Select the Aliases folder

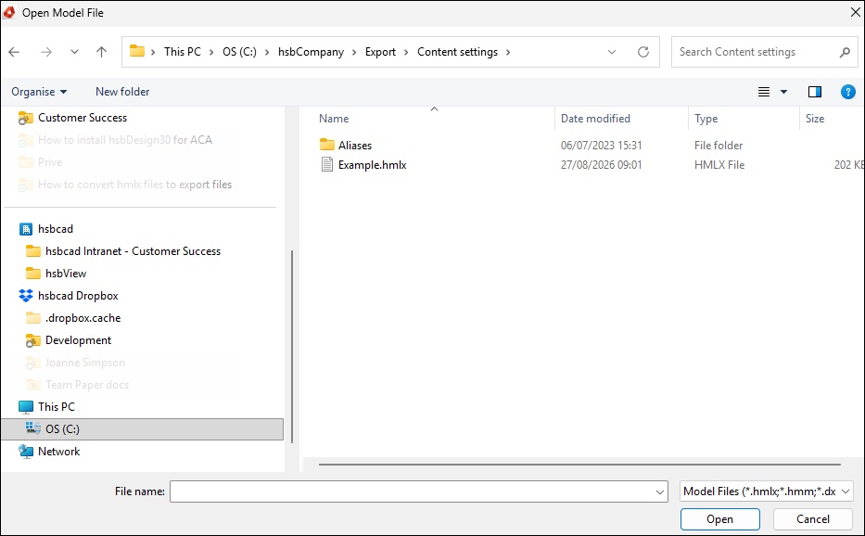(355, 146)
